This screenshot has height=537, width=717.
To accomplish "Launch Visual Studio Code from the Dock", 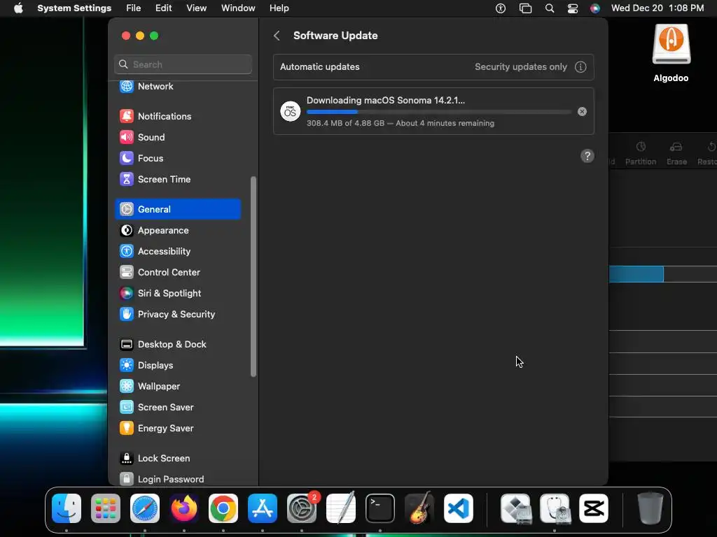I will [459, 508].
